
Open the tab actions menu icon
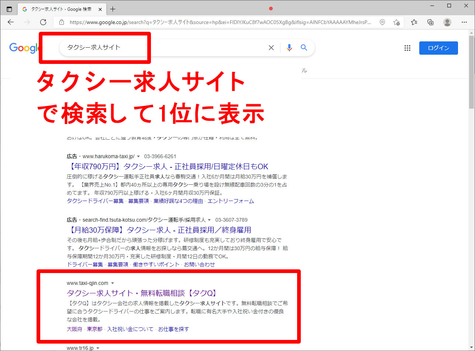coord(9,9)
